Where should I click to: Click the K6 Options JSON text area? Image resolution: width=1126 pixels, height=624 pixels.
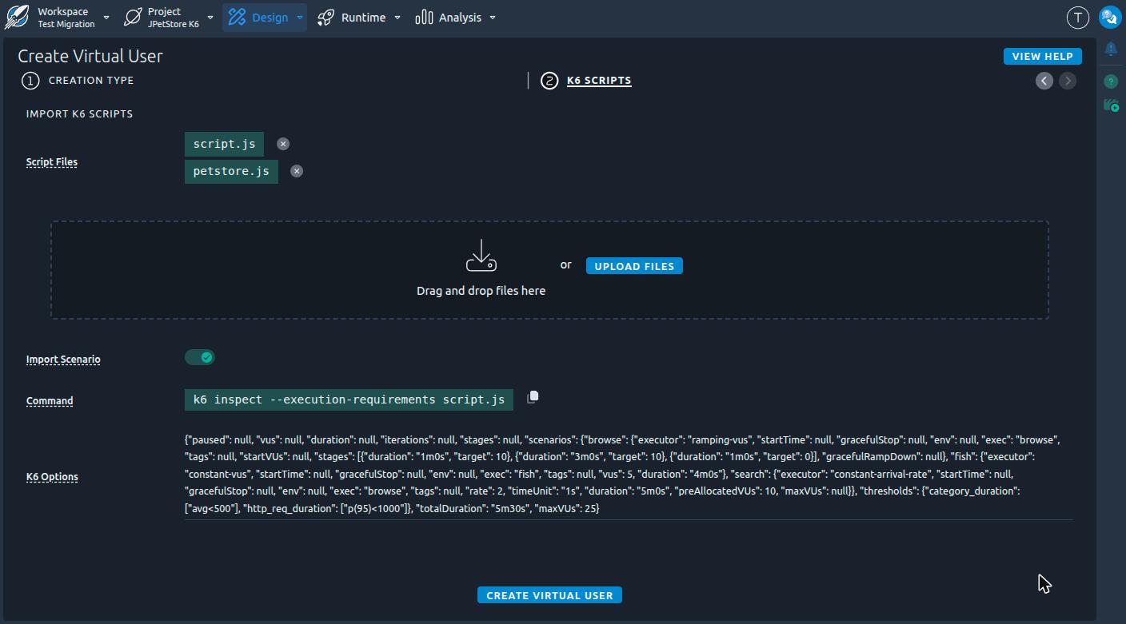(629, 474)
